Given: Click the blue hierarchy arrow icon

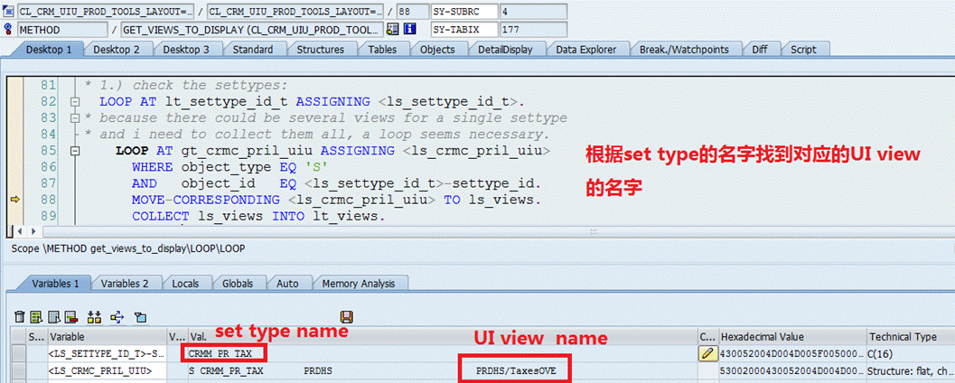Looking at the screenshot, I should pyautogui.click(x=117, y=317).
